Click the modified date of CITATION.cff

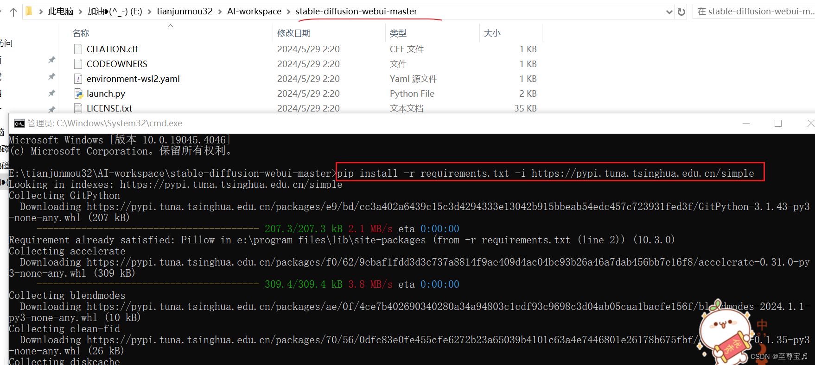pyautogui.click(x=308, y=49)
